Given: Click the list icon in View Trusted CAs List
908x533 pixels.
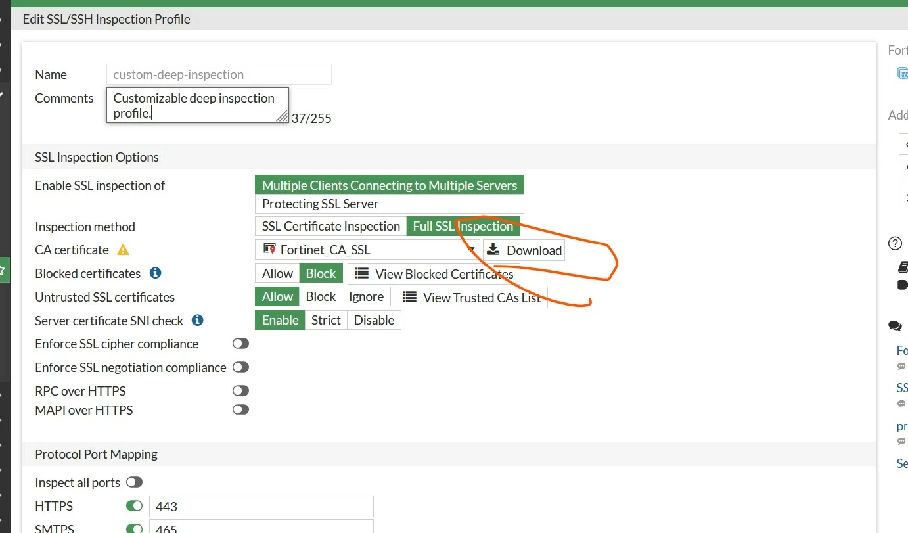Looking at the screenshot, I should [x=409, y=297].
